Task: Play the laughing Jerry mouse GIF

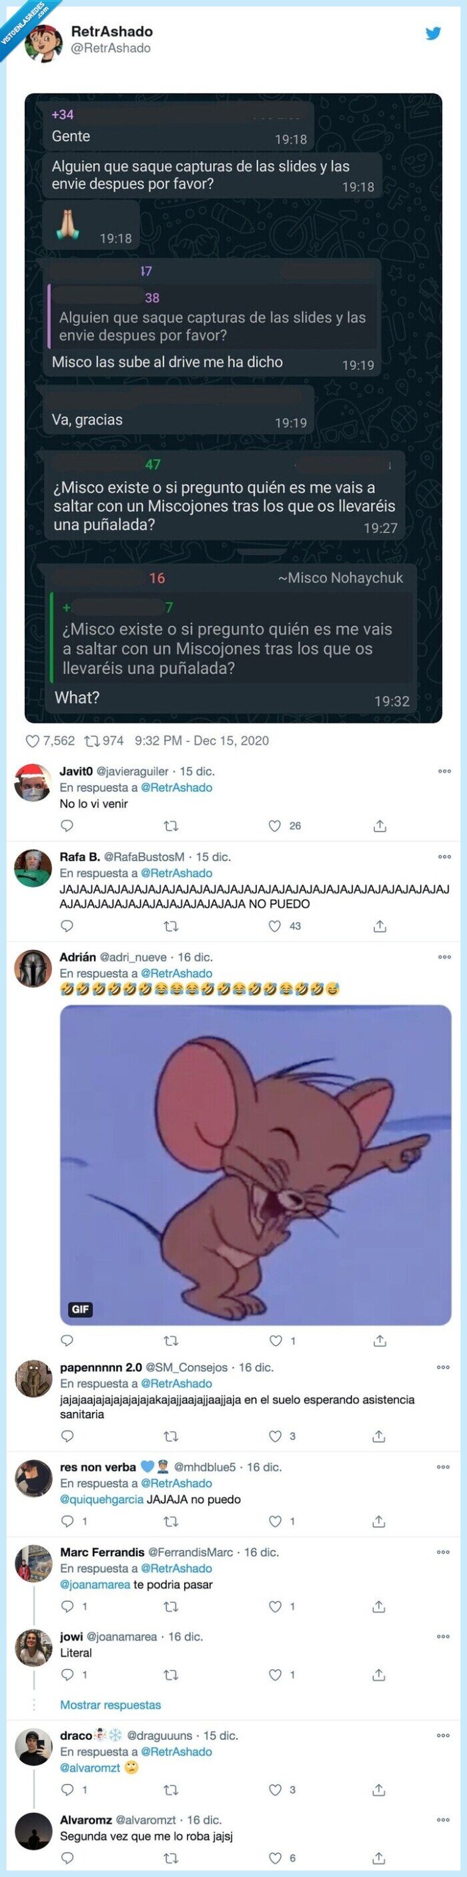Action: 256,1164
